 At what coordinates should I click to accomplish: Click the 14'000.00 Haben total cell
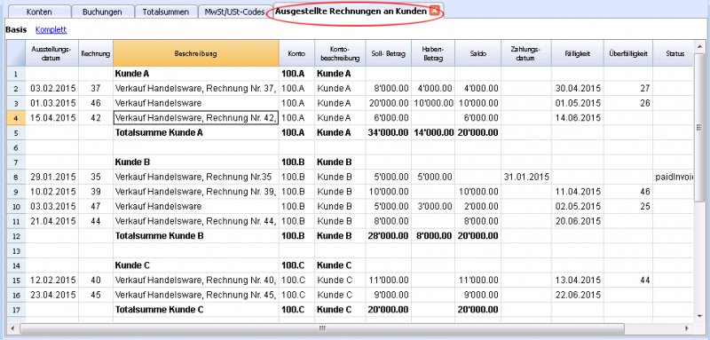[432, 133]
